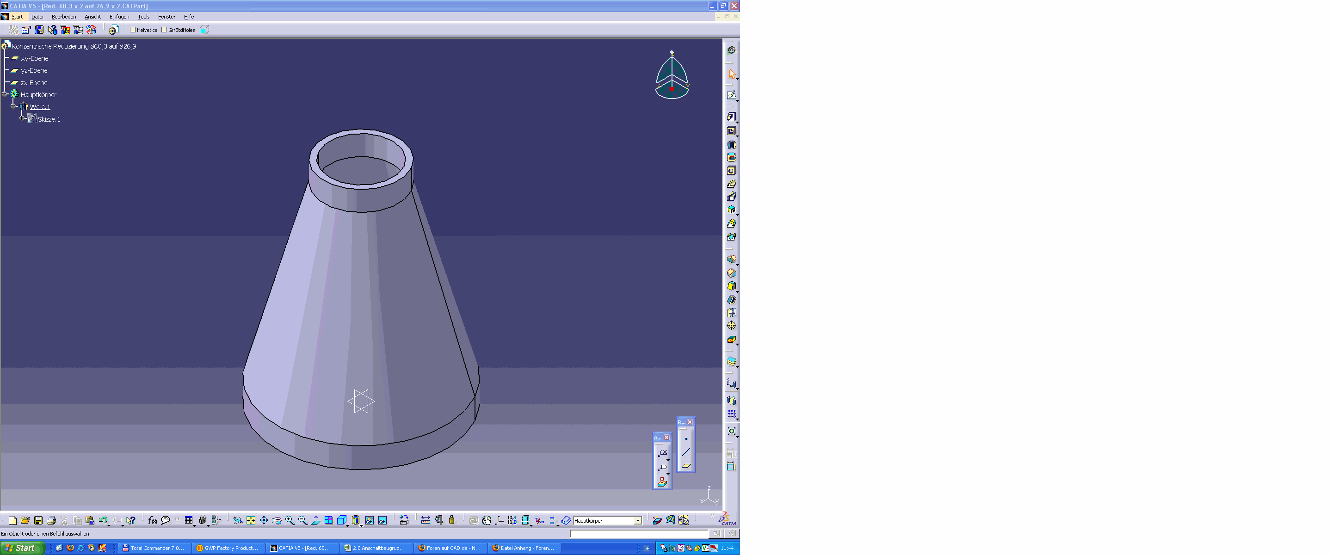Click the compass in the 3D view

pos(672,75)
